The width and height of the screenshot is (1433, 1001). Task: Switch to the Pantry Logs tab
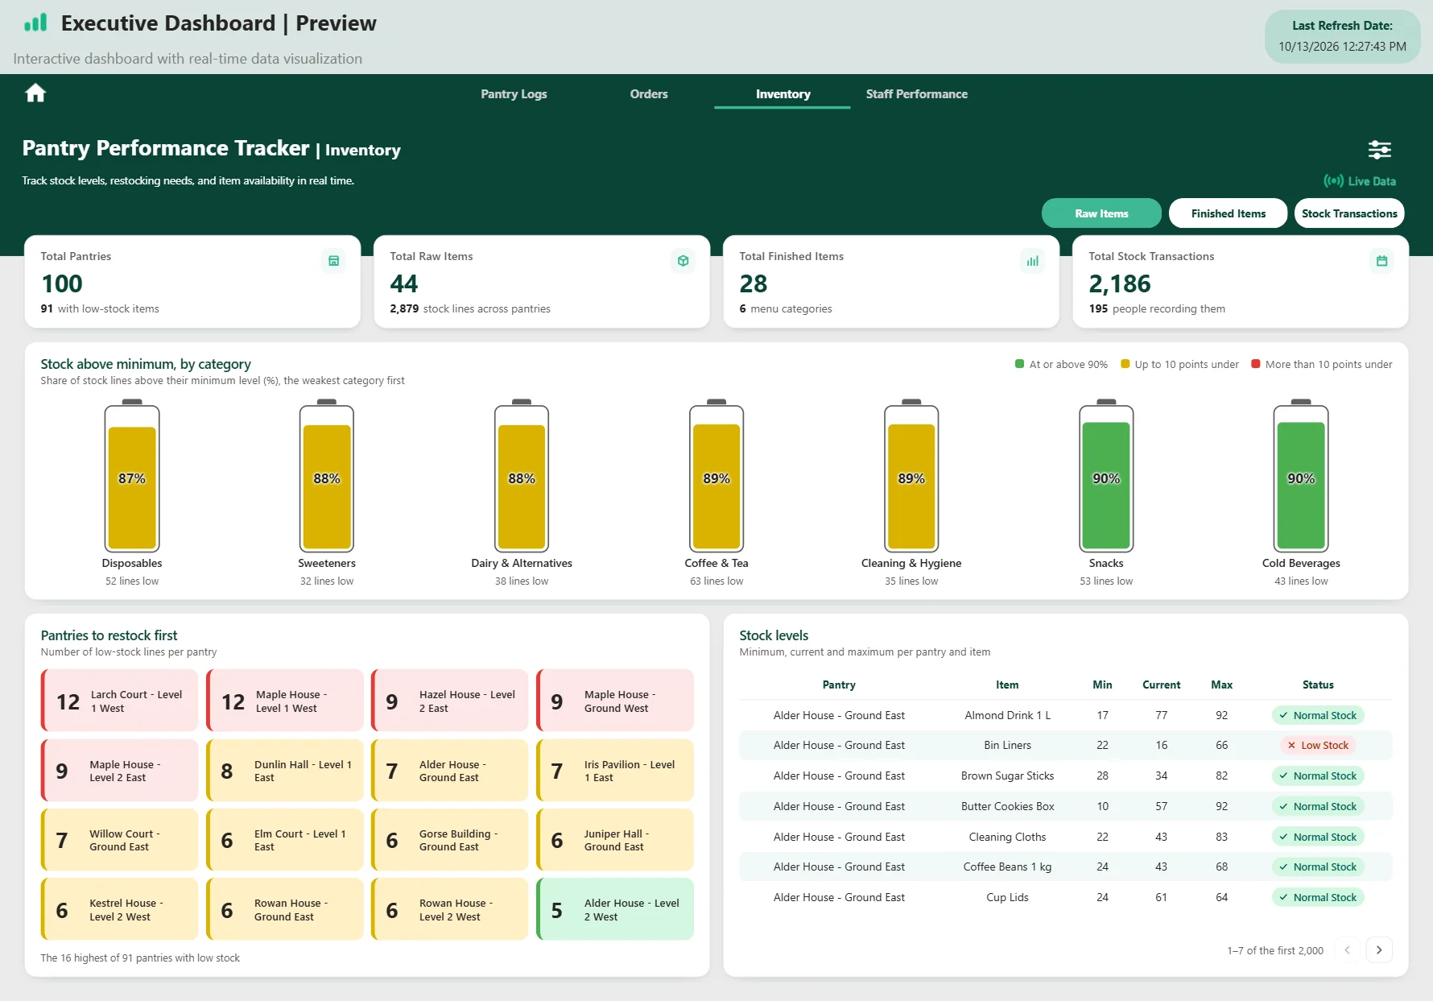[514, 94]
